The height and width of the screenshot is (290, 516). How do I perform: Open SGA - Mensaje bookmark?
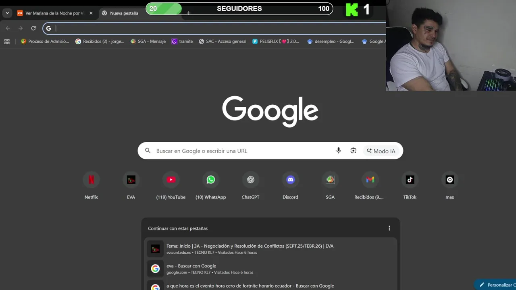pyautogui.click(x=148, y=41)
